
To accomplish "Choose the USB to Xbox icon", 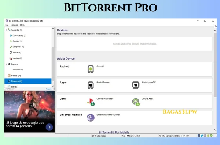I will 136,102.
